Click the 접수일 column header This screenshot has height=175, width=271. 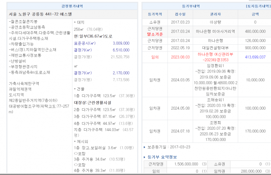tap(180, 14)
